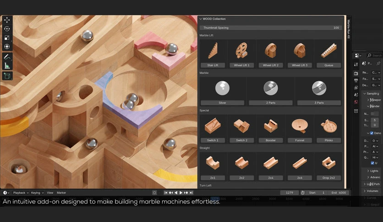383x222 pixels.
Task: Open the denoiser D... dropdown
Action: click(375, 141)
